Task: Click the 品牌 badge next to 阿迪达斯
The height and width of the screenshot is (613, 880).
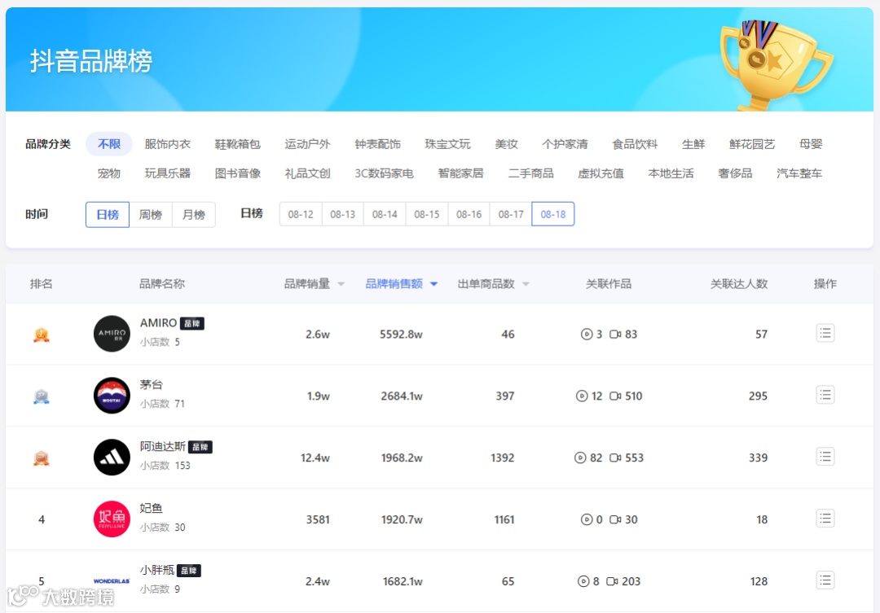Action: (200, 447)
